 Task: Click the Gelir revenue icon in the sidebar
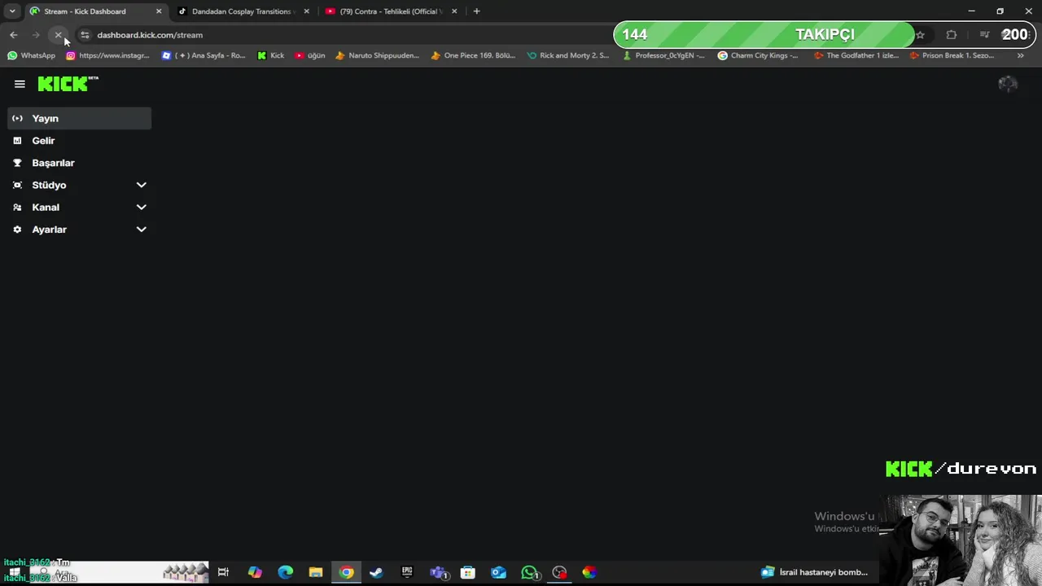click(x=17, y=141)
